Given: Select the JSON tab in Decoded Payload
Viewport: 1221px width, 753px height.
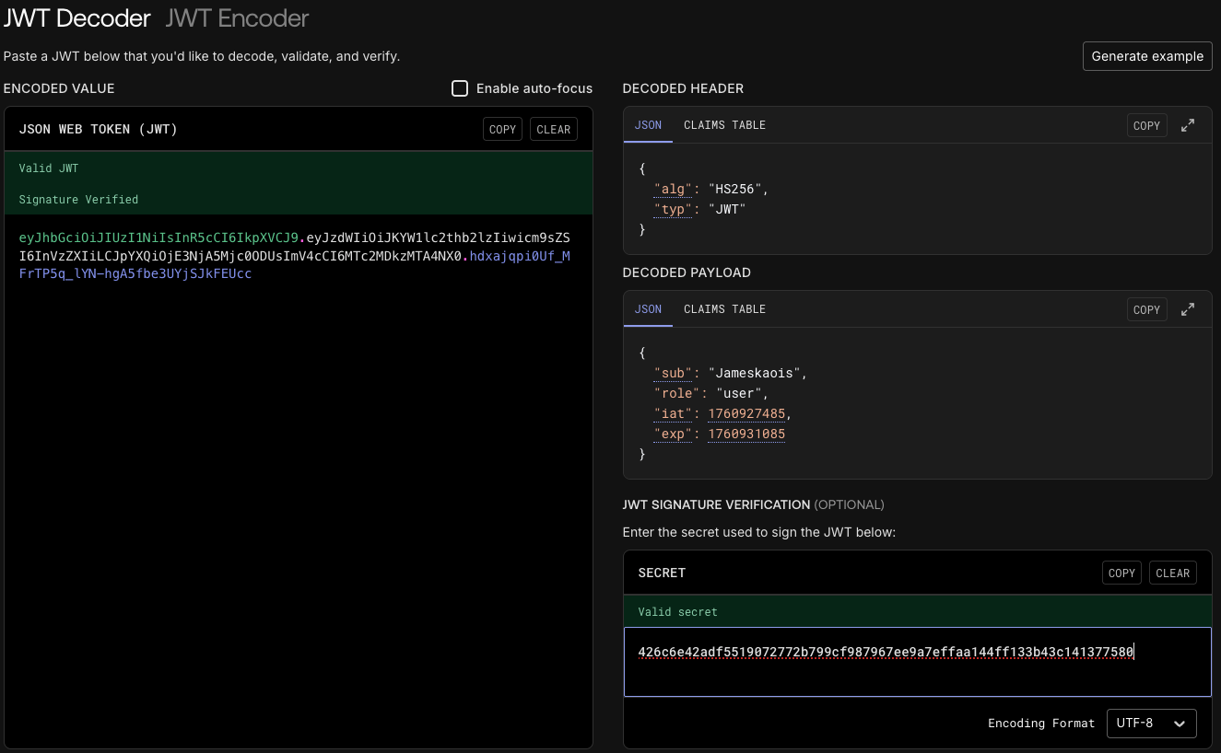Looking at the screenshot, I should (x=648, y=309).
